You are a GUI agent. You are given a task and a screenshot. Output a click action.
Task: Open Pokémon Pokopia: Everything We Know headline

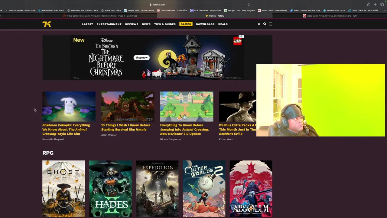[x=66, y=129]
